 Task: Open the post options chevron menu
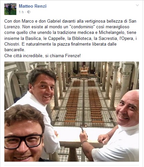137,5
